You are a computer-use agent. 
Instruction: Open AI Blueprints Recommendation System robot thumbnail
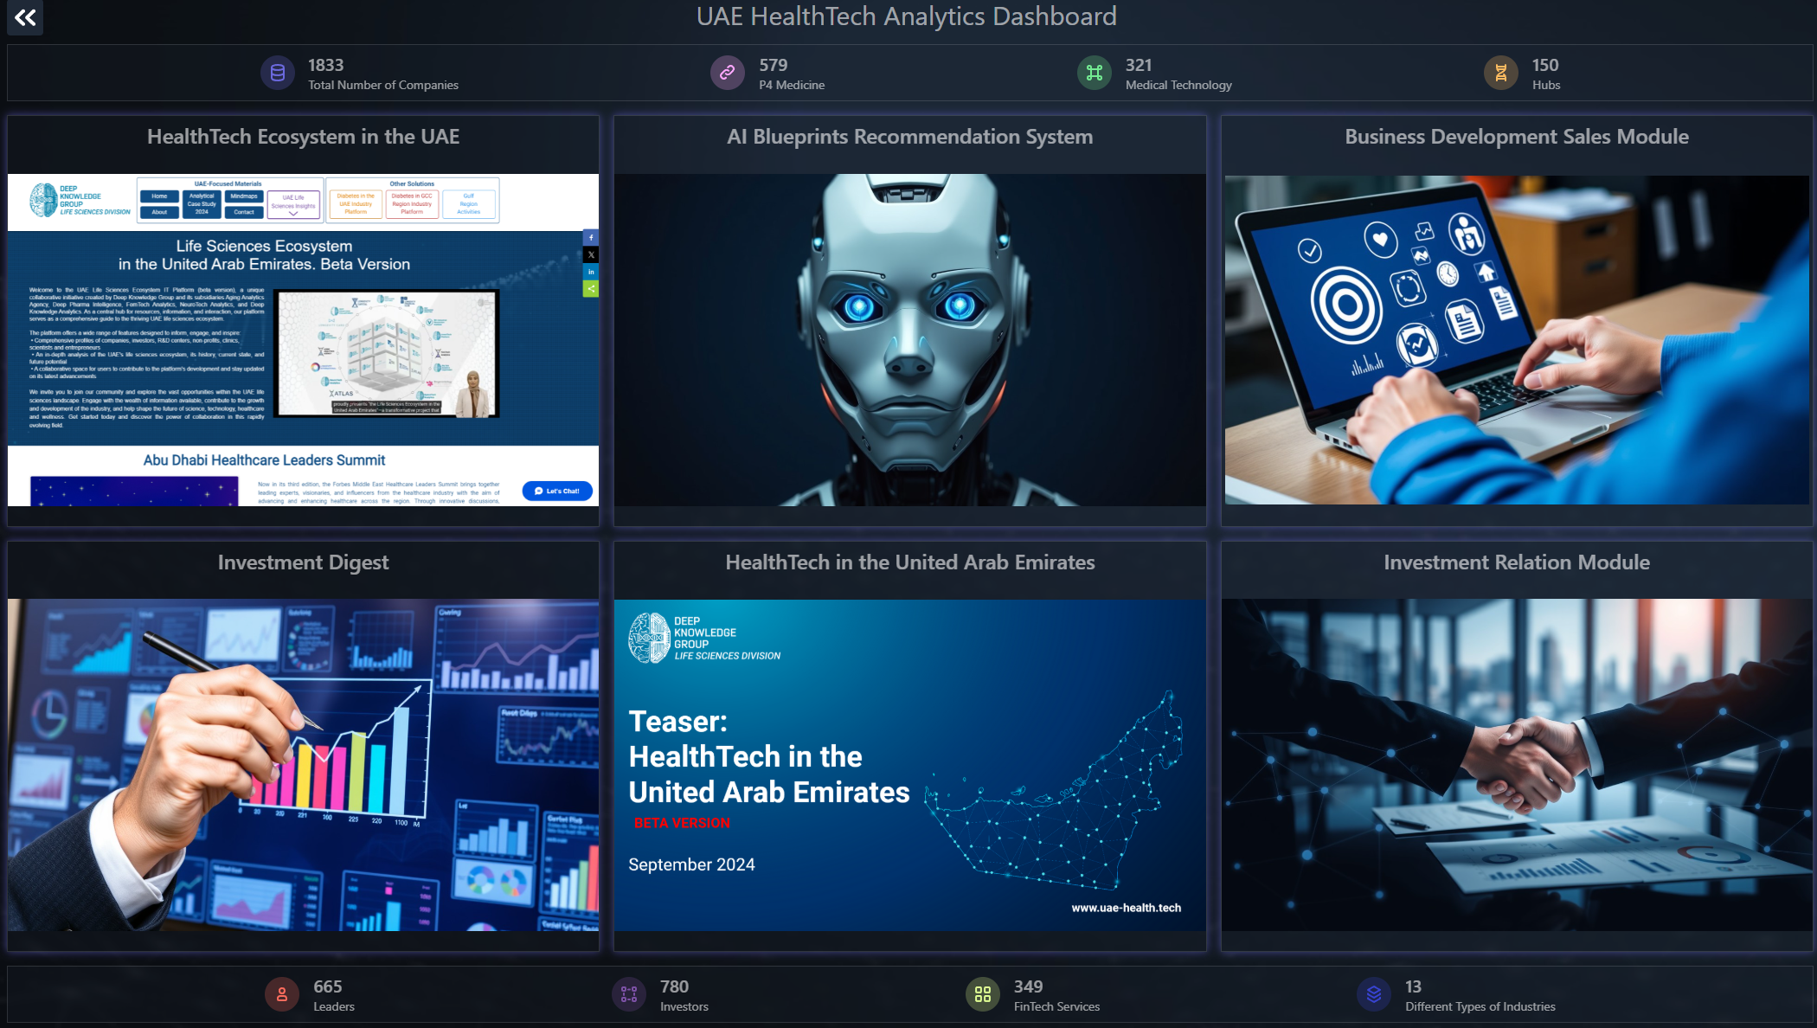tap(909, 339)
